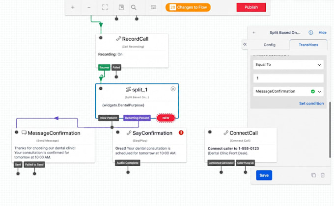Viewport: 334px width, 206px height.
Task: Switch to the Transitions tab
Action: coord(308,45)
